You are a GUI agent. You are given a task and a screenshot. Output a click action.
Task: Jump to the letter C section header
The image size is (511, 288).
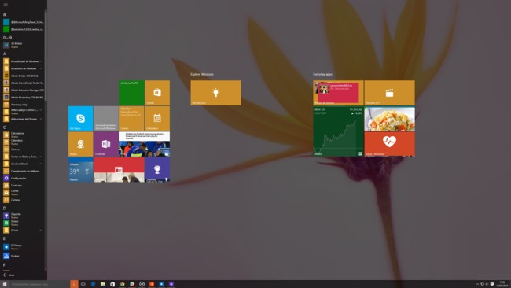coord(5,127)
